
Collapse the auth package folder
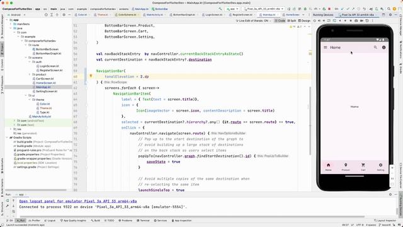pos(30,62)
